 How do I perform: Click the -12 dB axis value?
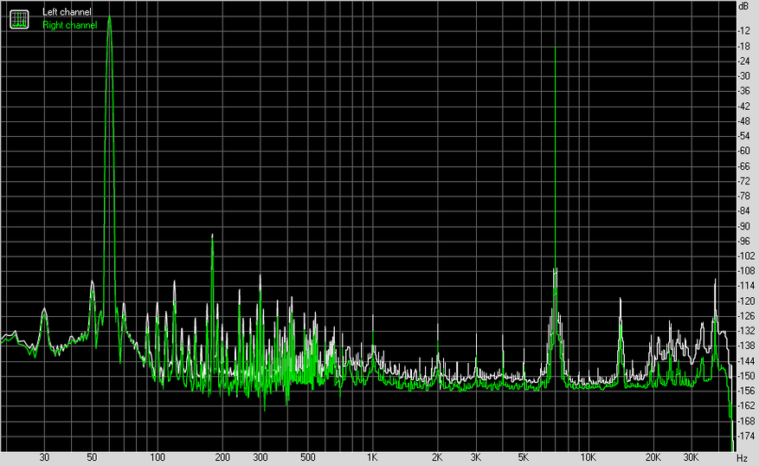coord(743,31)
